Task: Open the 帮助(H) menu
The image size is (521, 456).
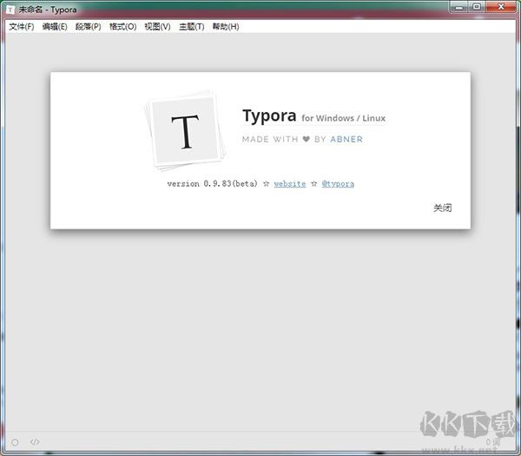Action: click(226, 27)
